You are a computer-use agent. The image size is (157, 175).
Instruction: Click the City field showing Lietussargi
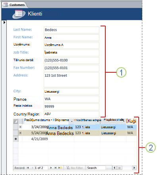[x=72, y=91]
